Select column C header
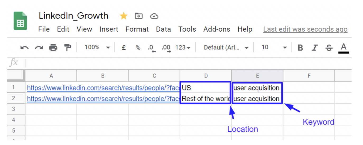The image size is (363, 145). (x=154, y=76)
